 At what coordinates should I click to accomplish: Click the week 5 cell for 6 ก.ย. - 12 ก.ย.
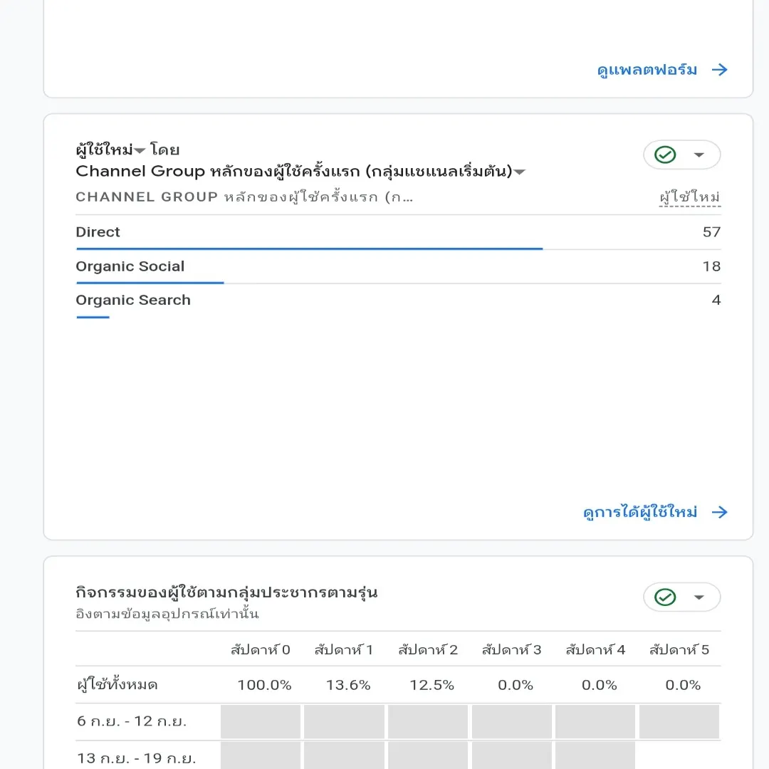679,721
